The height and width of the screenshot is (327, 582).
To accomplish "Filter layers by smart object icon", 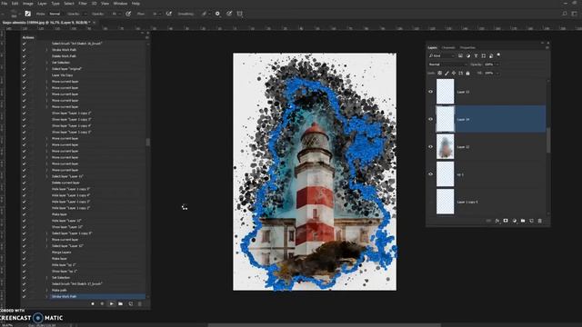I will 491,56.
